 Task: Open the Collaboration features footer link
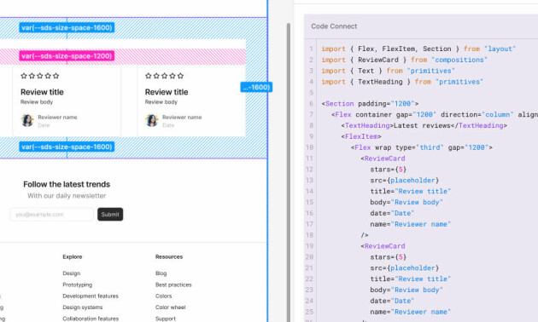[91, 319]
